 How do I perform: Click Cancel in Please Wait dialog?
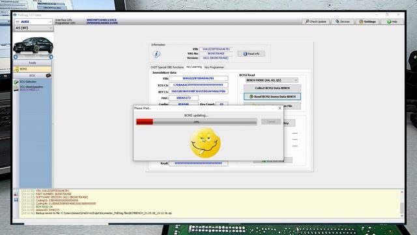[271, 122]
